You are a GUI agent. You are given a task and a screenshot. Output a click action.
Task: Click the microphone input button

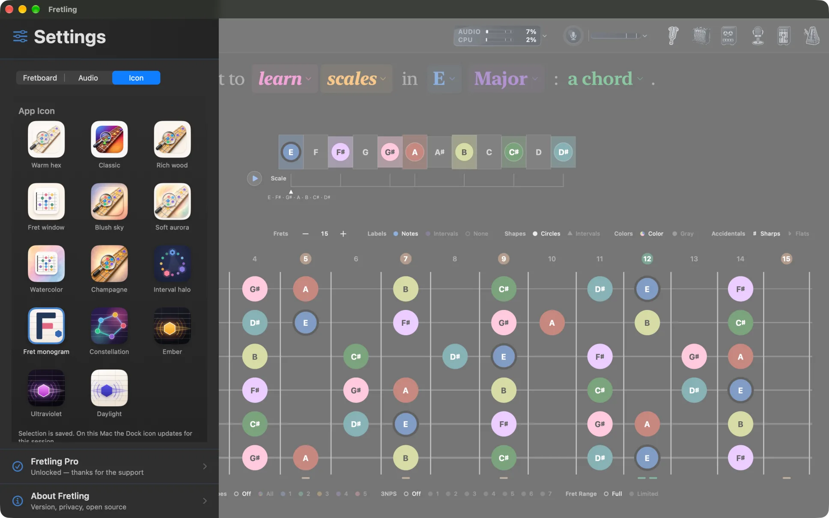coord(573,36)
